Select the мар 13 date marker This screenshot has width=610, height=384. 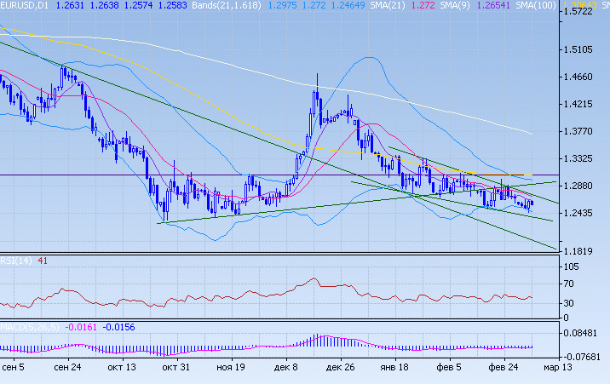coord(557,368)
